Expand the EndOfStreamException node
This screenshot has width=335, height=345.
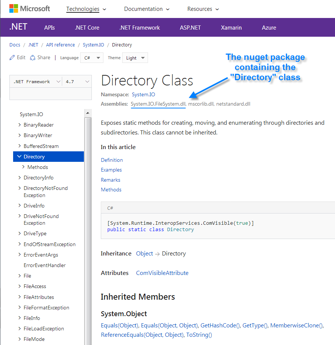[19, 244]
